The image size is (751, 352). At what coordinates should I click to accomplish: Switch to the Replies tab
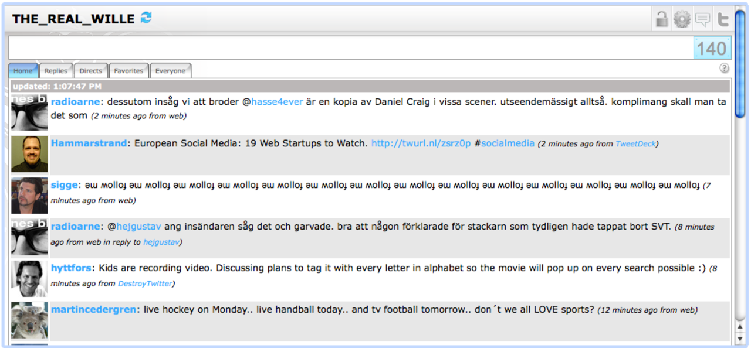point(56,71)
